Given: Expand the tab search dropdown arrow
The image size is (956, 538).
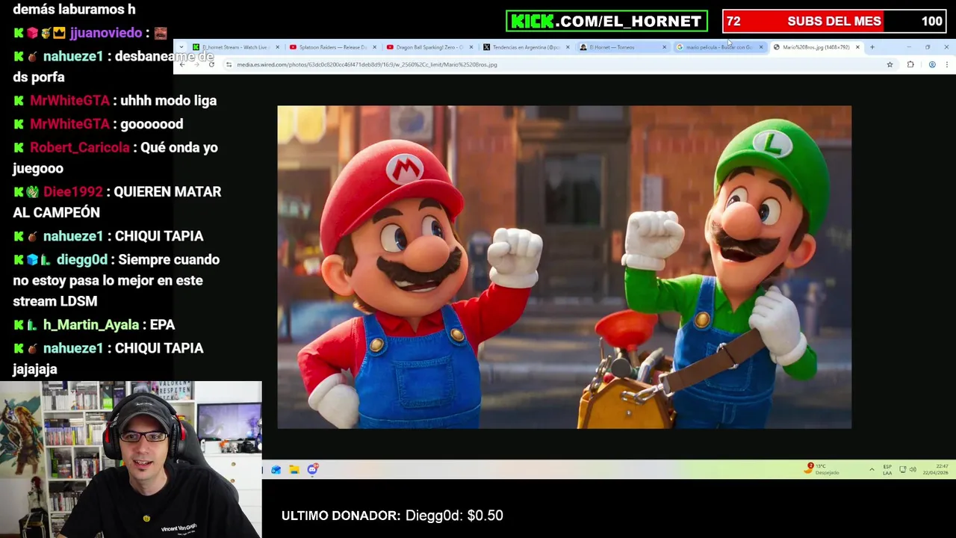Looking at the screenshot, I should click(181, 47).
